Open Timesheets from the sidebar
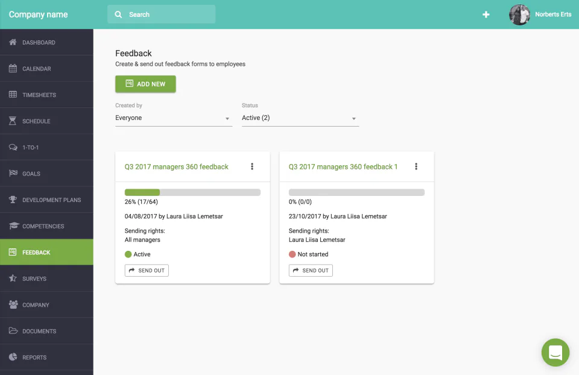 coord(46,95)
